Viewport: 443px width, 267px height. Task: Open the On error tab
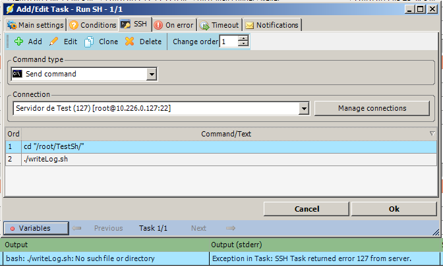174,25
